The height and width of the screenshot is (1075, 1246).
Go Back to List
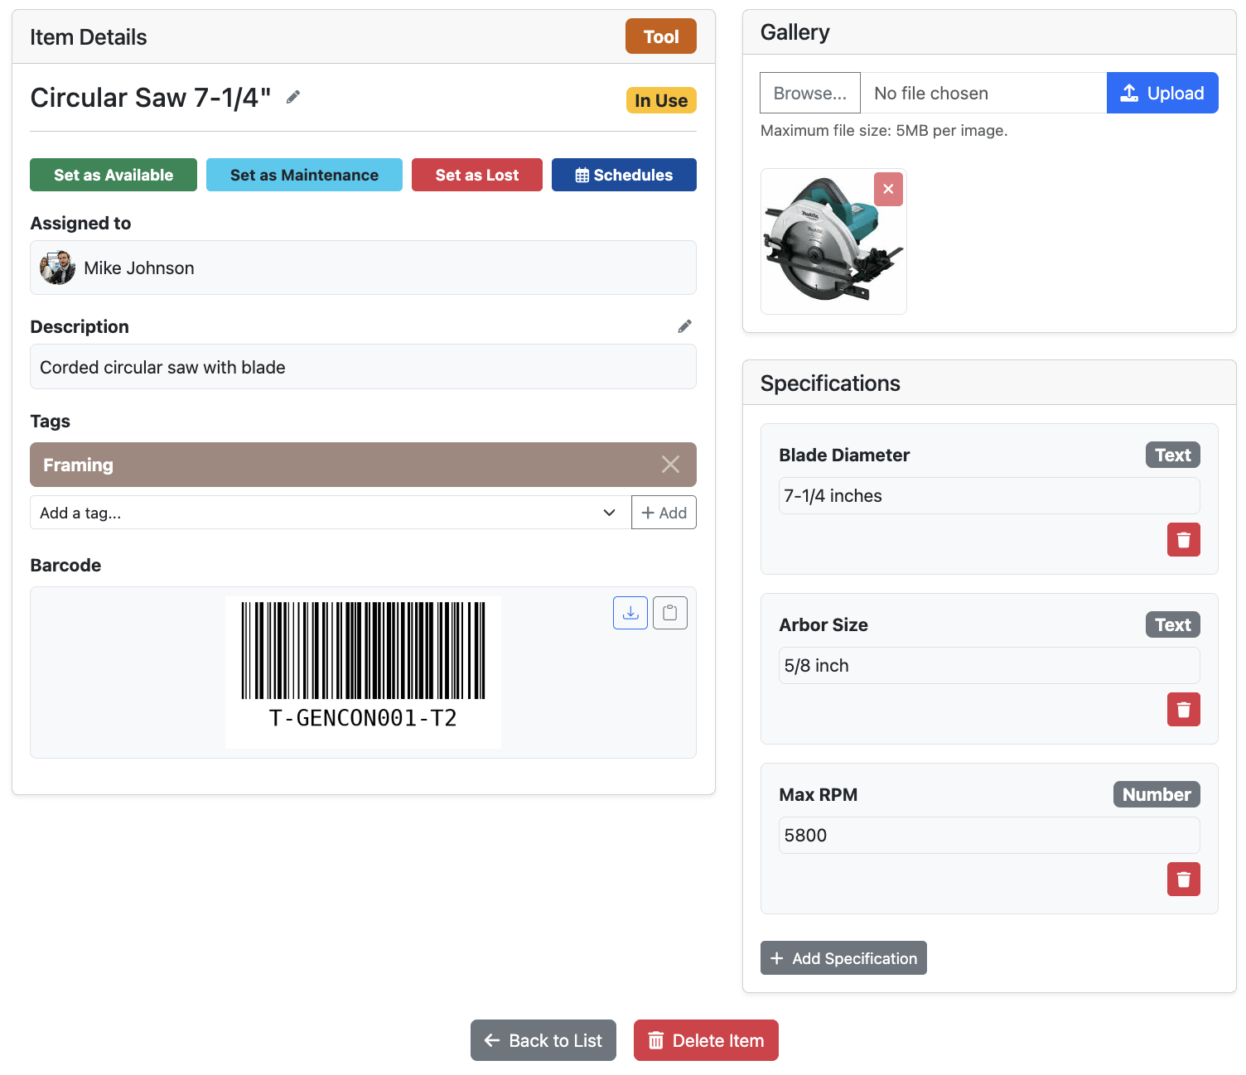[543, 1040]
